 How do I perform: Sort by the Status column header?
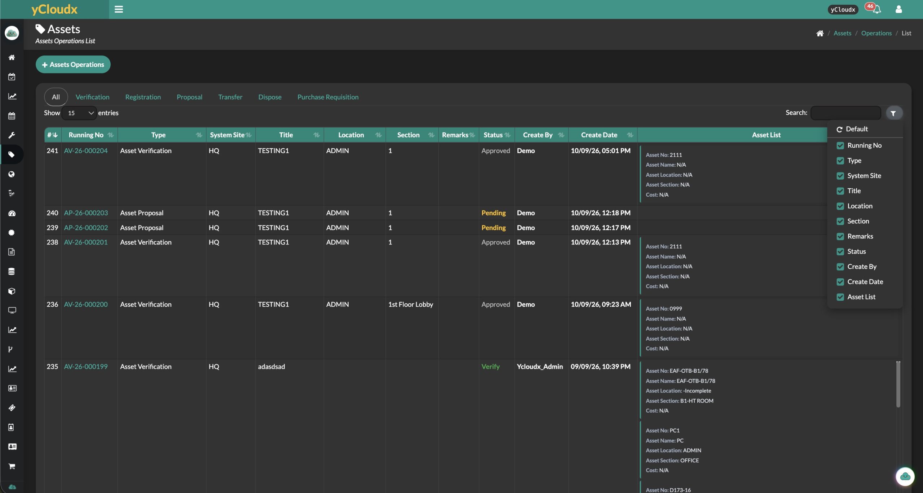coord(497,135)
